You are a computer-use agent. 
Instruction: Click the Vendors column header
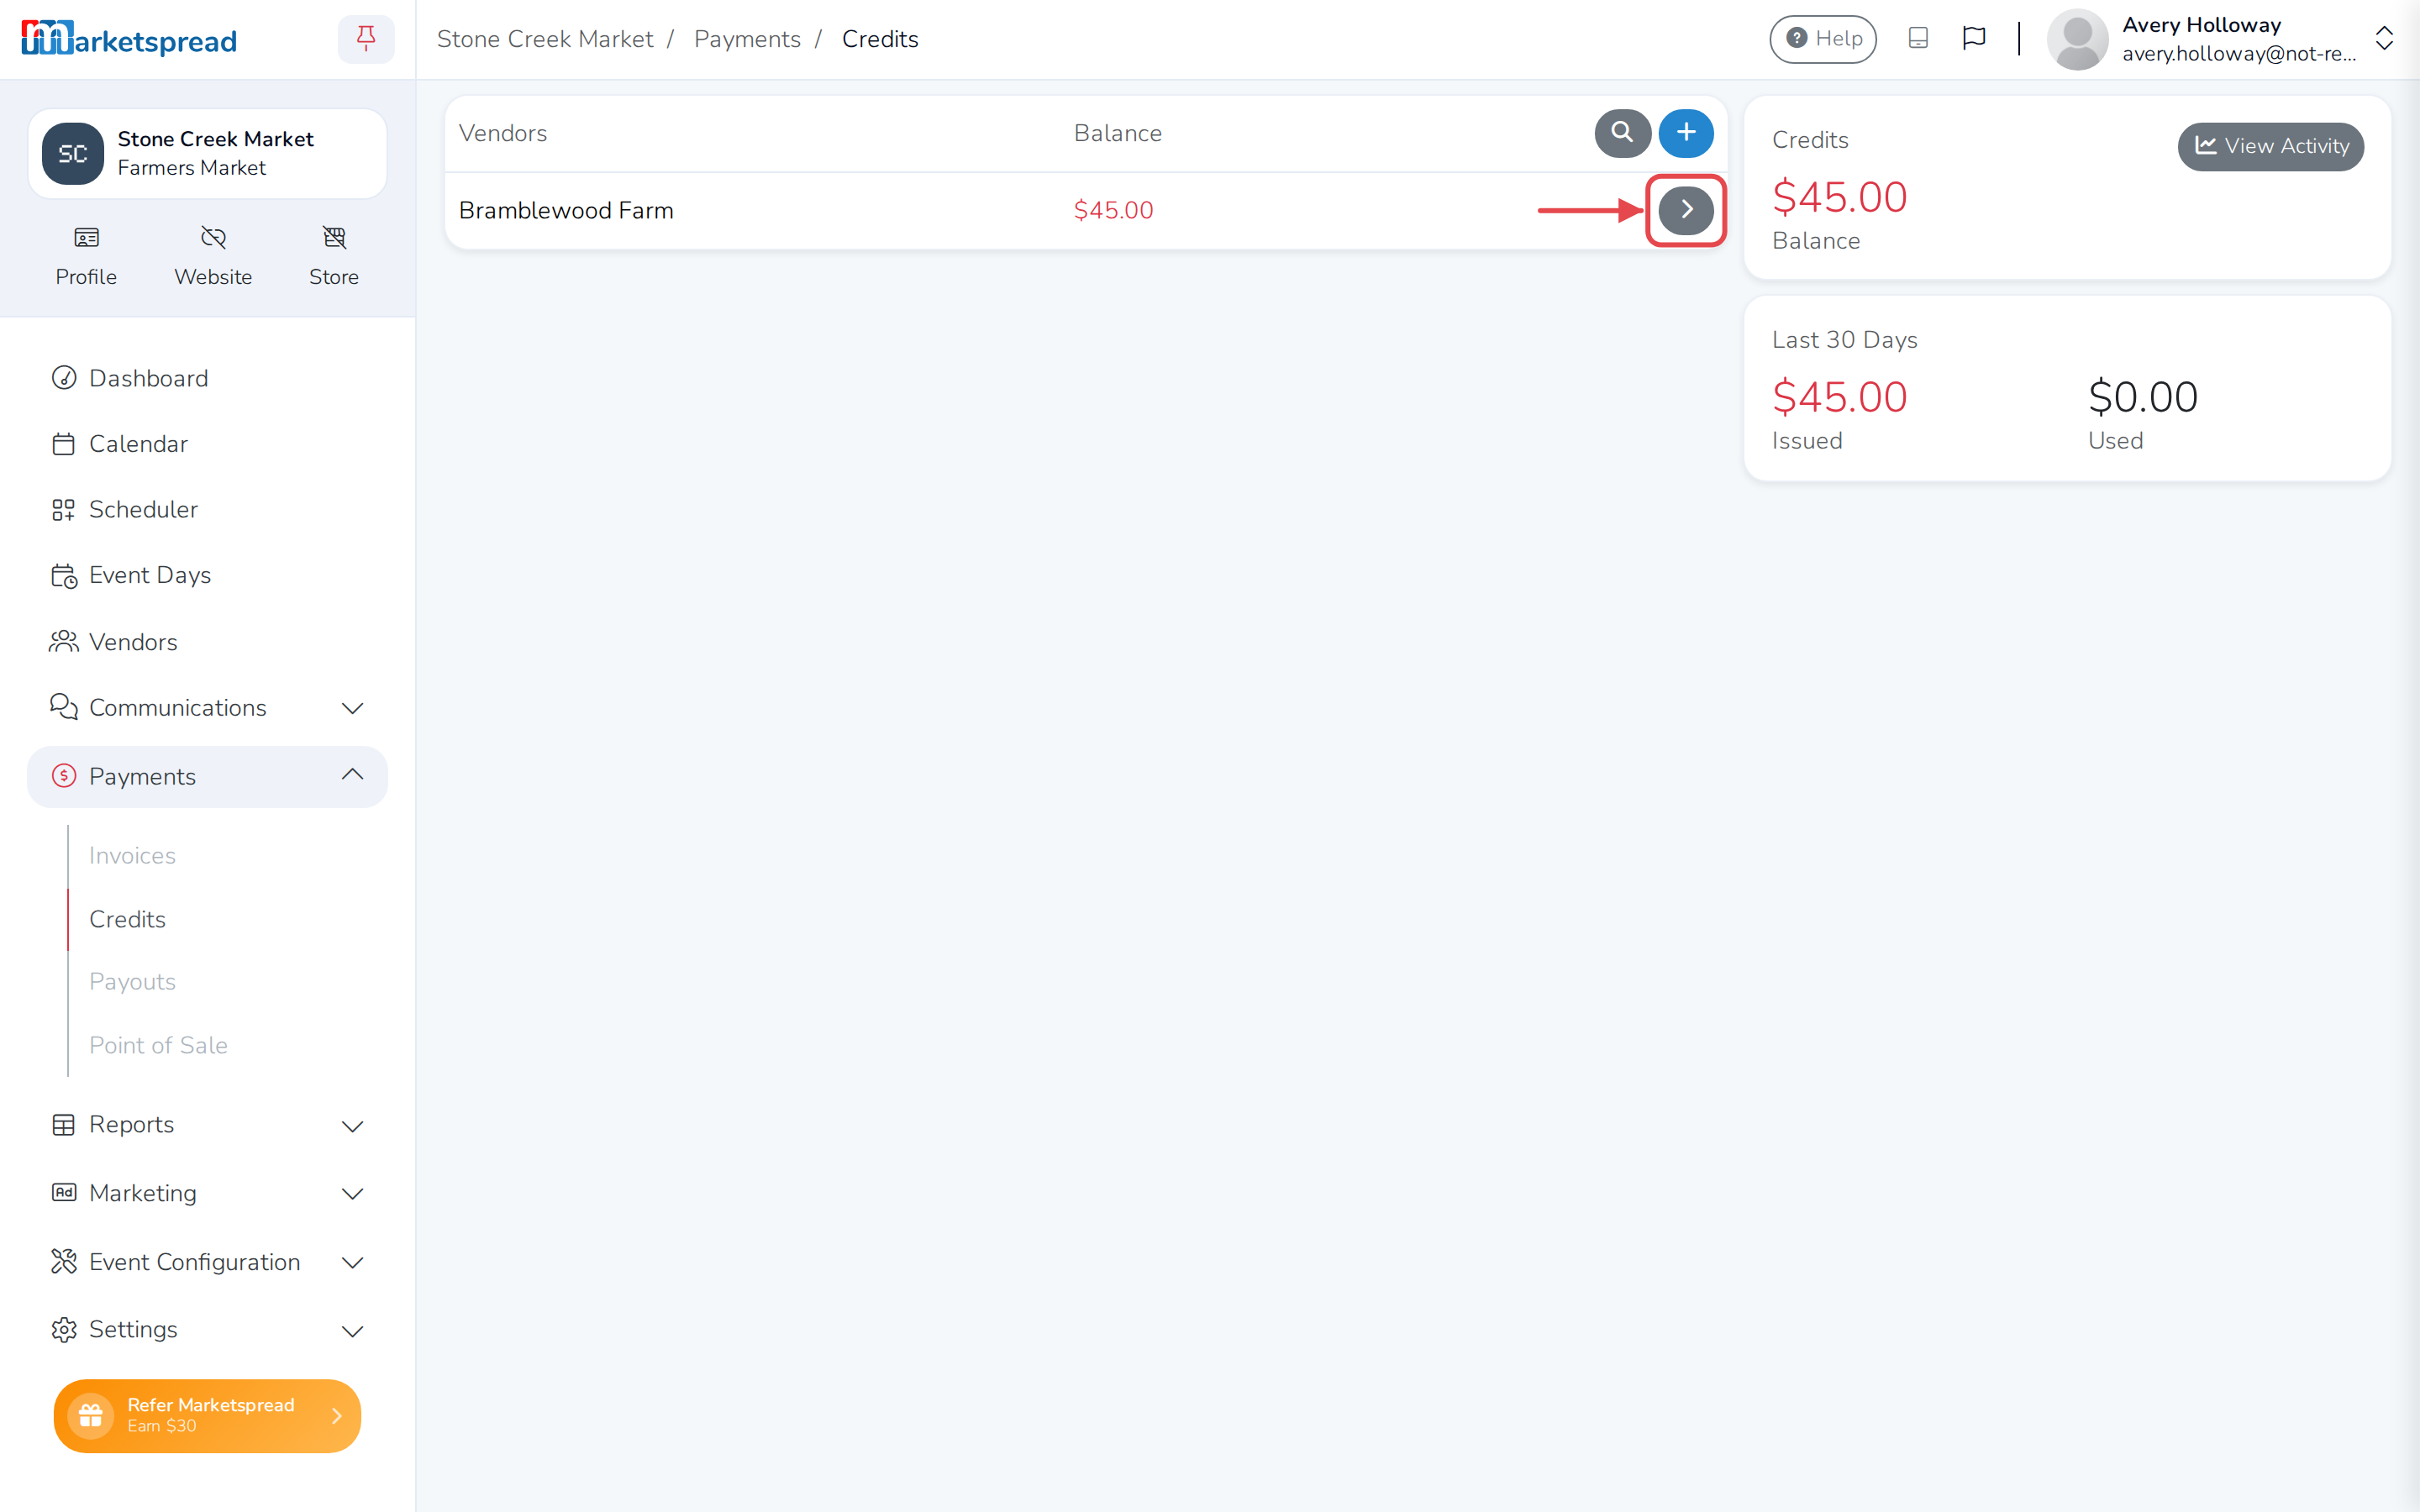[x=503, y=133]
